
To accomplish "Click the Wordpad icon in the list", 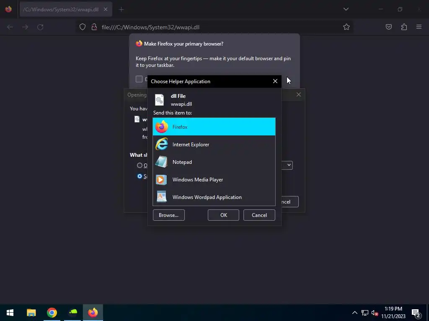I will tap(161, 197).
